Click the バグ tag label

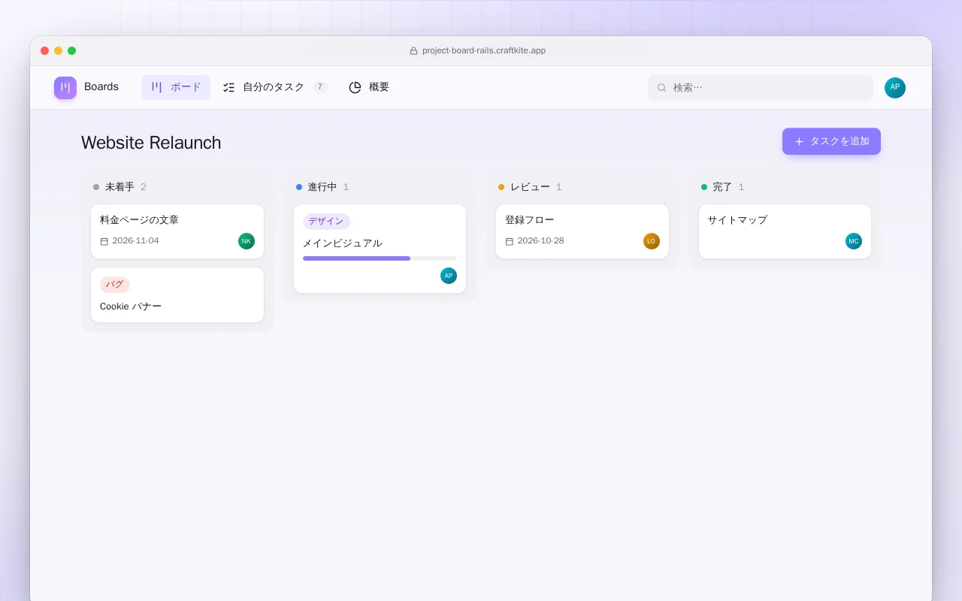click(115, 285)
